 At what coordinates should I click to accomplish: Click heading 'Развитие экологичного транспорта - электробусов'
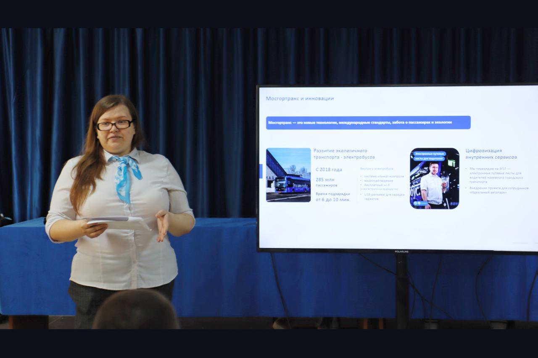pos(344,154)
